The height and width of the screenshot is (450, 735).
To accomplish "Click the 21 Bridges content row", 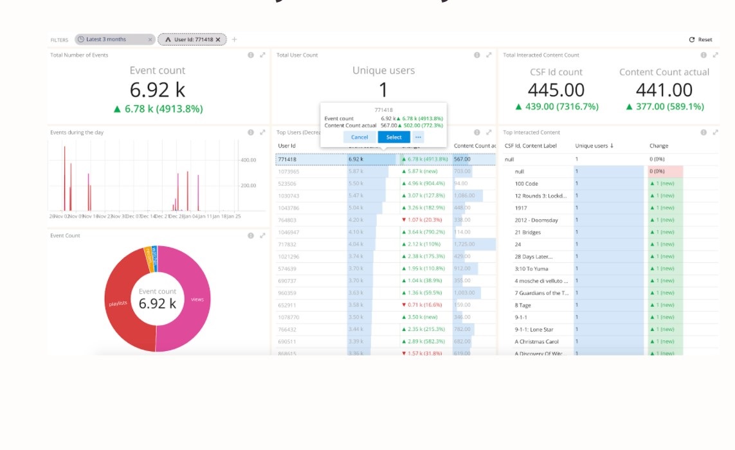I will coord(611,233).
